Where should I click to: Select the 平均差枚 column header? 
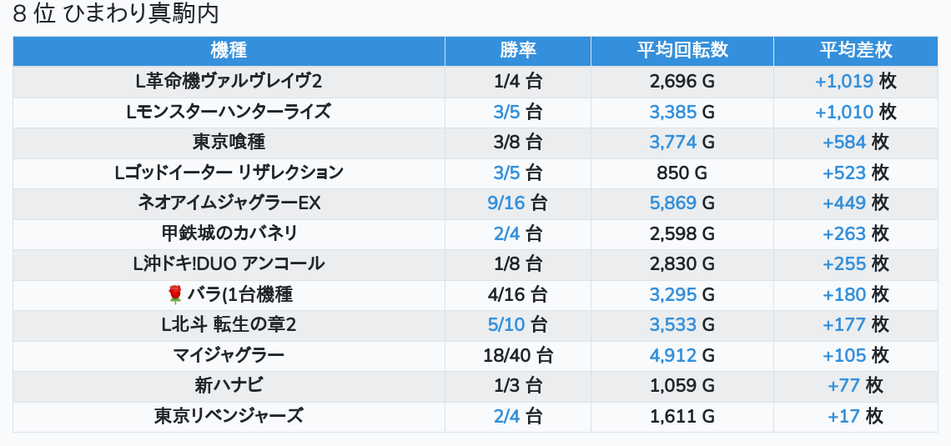(855, 50)
